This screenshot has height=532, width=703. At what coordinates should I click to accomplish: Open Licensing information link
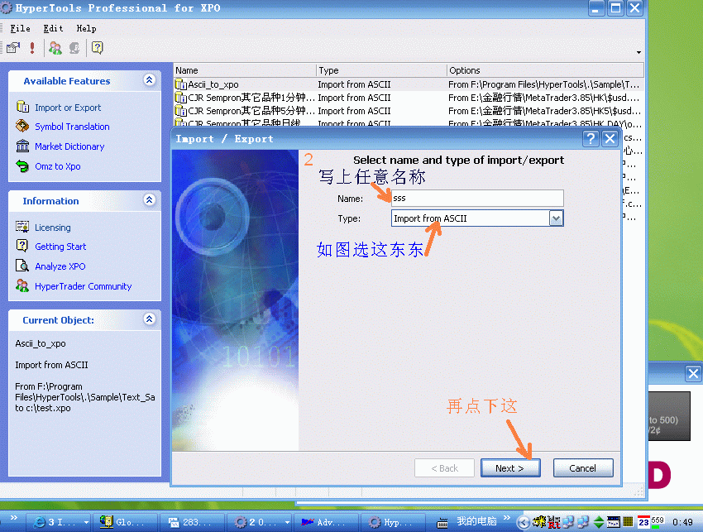point(53,228)
